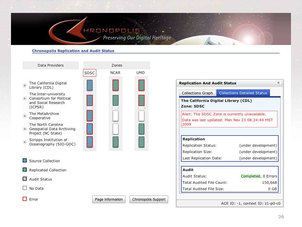The width and height of the screenshot is (302, 227).
Task: Expand the NC State Geospatial project
Action: pyautogui.click(x=25, y=129)
